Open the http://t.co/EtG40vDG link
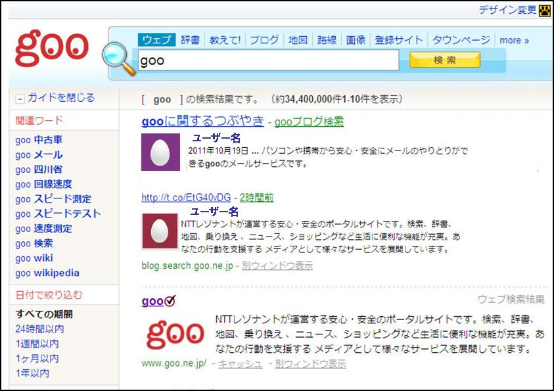Image resolution: width=554 pixels, height=391 pixels. (x=186, y=197)
